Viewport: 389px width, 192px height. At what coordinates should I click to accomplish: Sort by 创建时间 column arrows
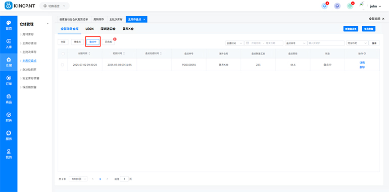pos(89,54)
